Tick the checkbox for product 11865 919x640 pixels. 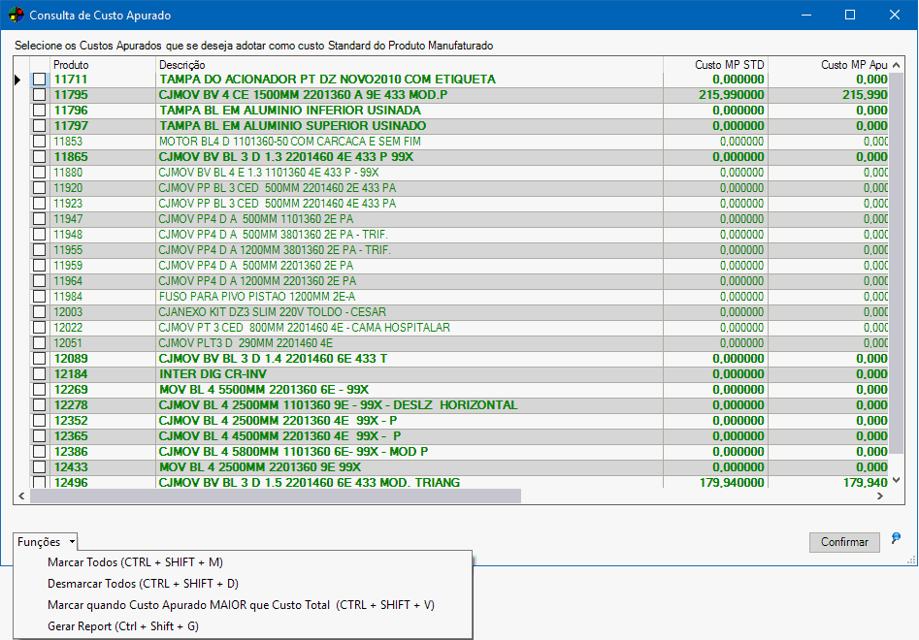coord(39,157)
